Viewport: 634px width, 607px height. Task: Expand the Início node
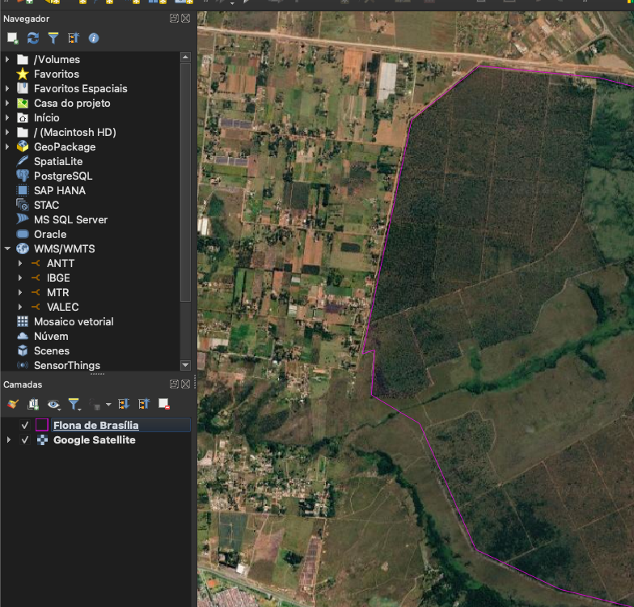[6, 118]
